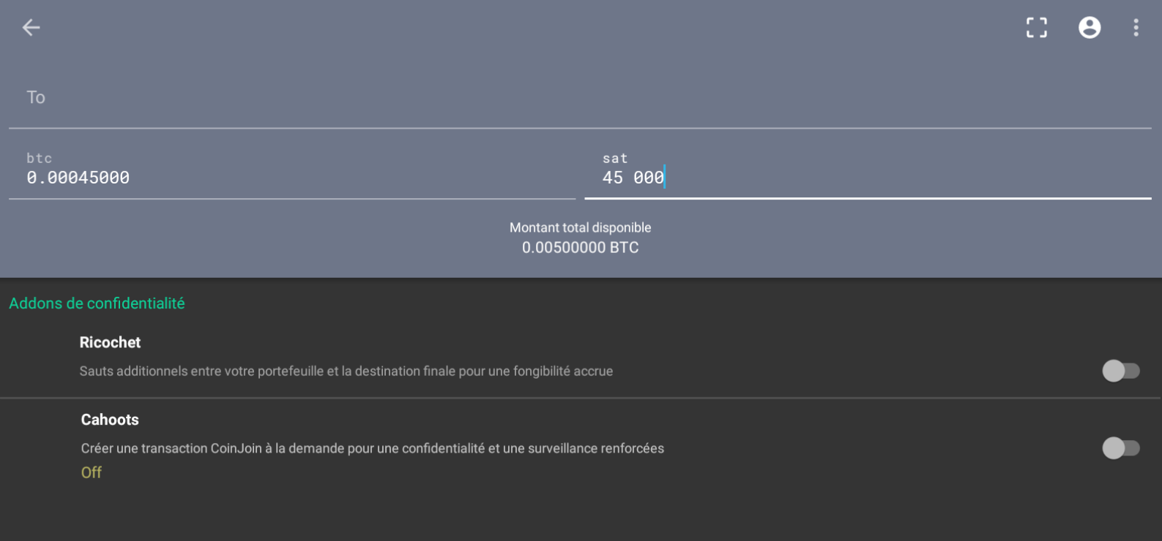Tap the 0.00500000 BTC available balance

click(x=580, y=248)
